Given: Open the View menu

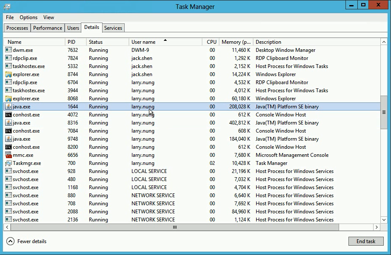Looking at the screenshot, I should (49, 17).
